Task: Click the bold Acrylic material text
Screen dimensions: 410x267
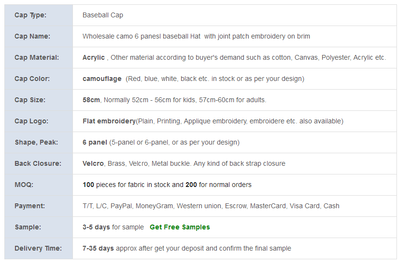Action: [x=94, y=57]
